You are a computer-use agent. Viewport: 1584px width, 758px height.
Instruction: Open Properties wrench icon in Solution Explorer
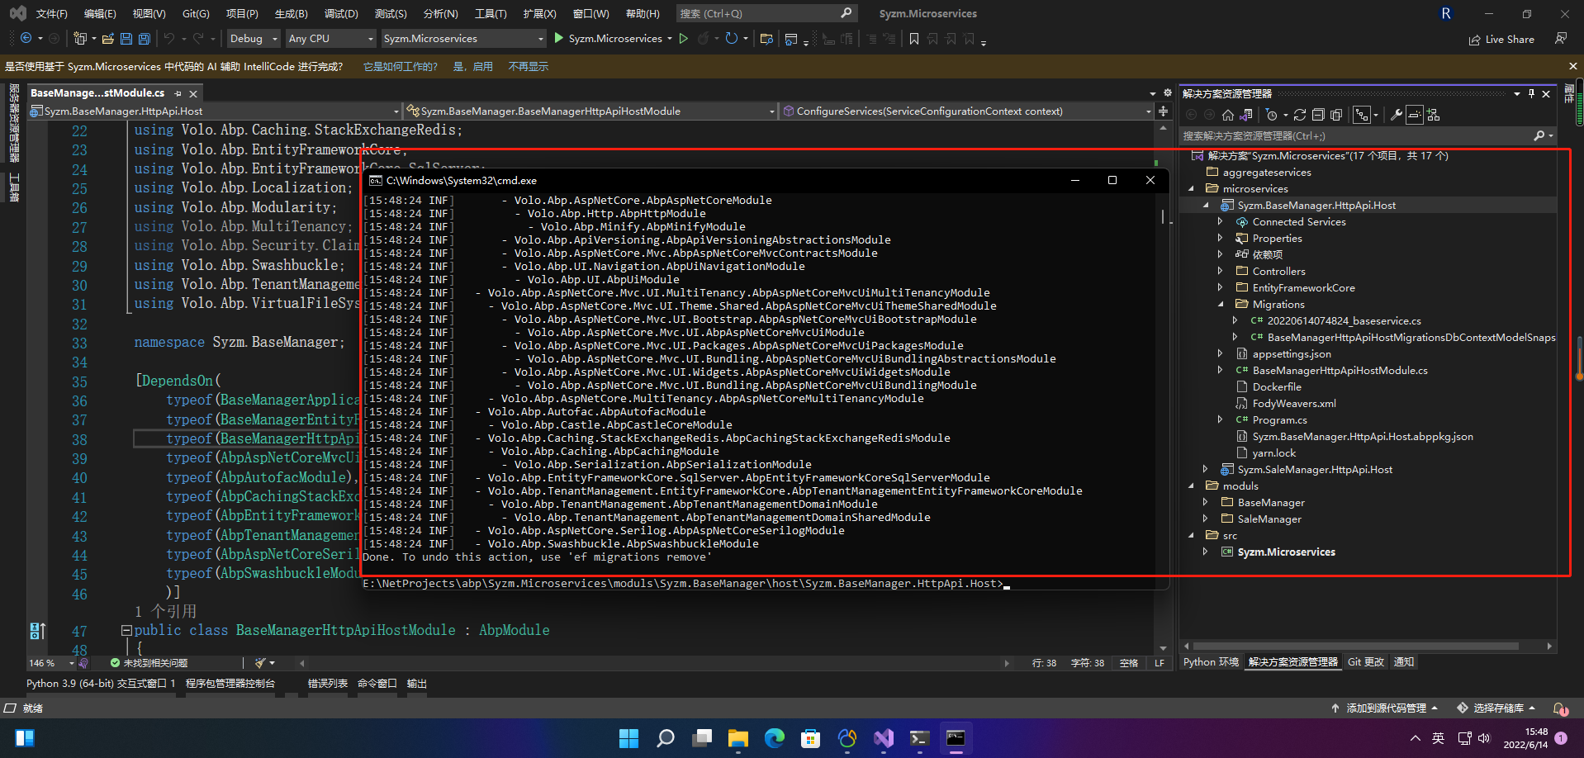click(1396, 115)
